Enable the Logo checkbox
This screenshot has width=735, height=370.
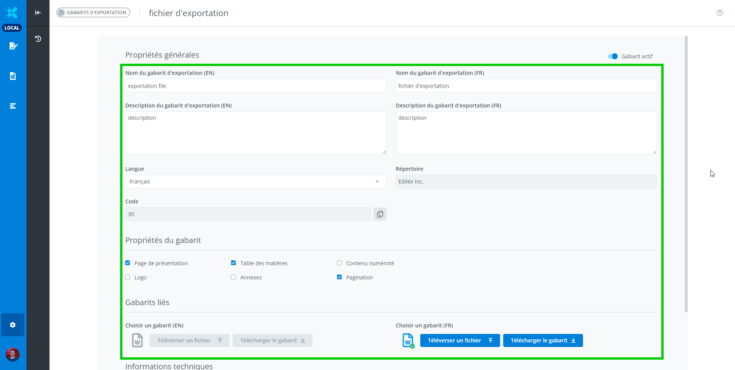128,277
